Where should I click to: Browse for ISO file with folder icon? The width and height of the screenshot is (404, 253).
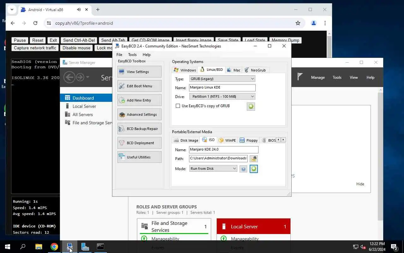(x=254, y=158)
